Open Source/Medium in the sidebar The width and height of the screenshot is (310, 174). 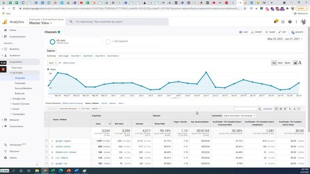click(x=23, y=88)
